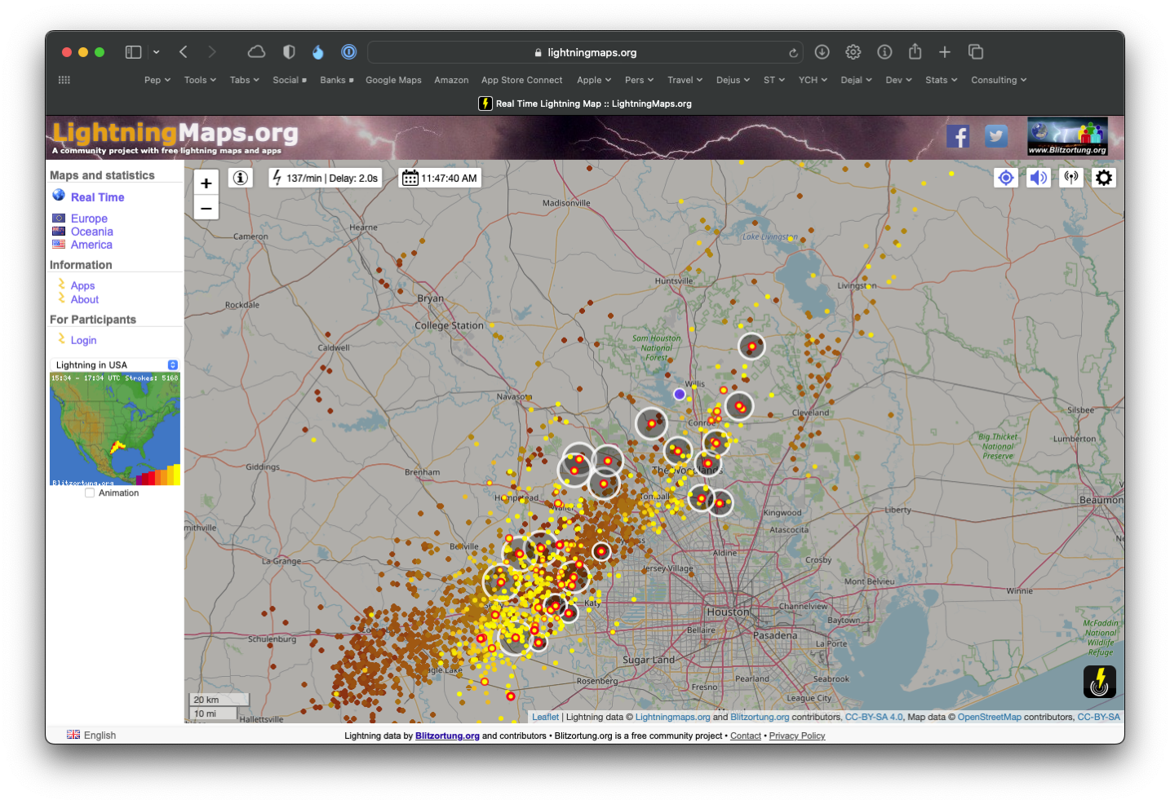Change language from English
This screenshot has width=1170, height=804.
tap(91, 735)
